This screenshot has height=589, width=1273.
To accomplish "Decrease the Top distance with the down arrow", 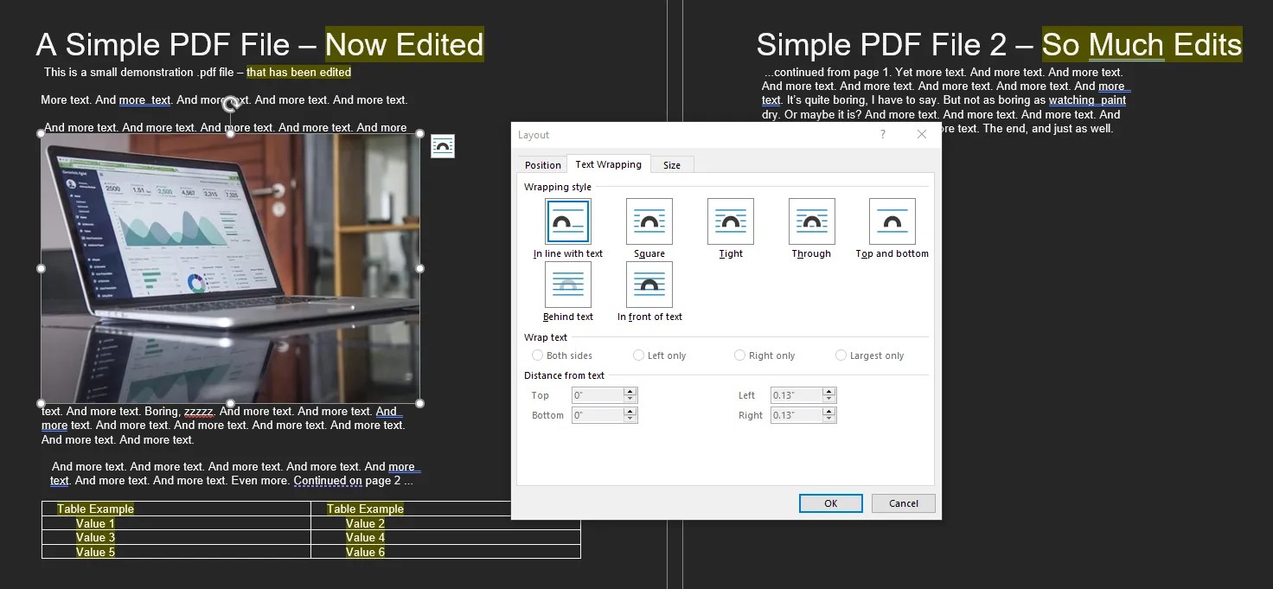I will pyautogui.click(x=630, y=399).
